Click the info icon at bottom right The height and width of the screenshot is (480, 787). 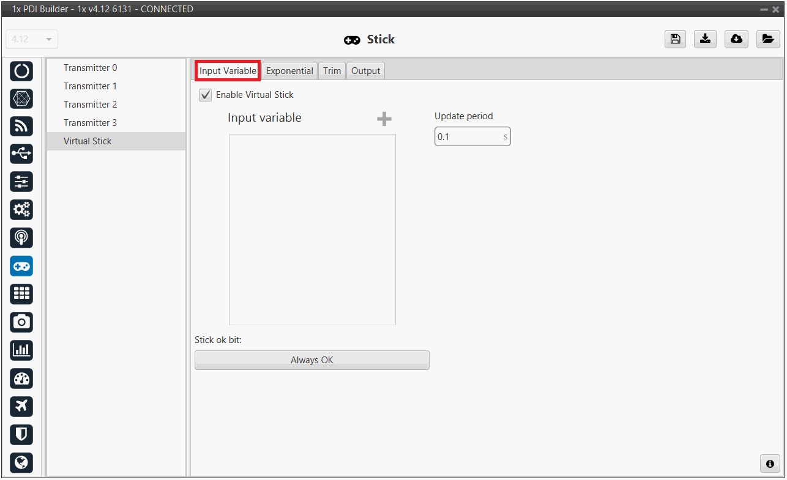point(770,463)
